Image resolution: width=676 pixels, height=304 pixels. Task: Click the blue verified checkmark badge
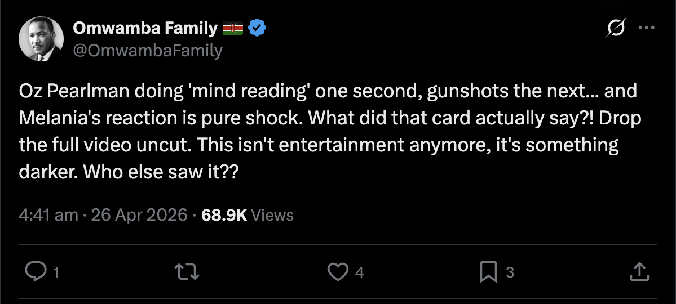257,28
